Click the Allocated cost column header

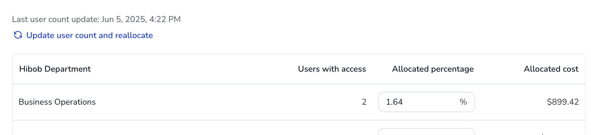point(551,69)
